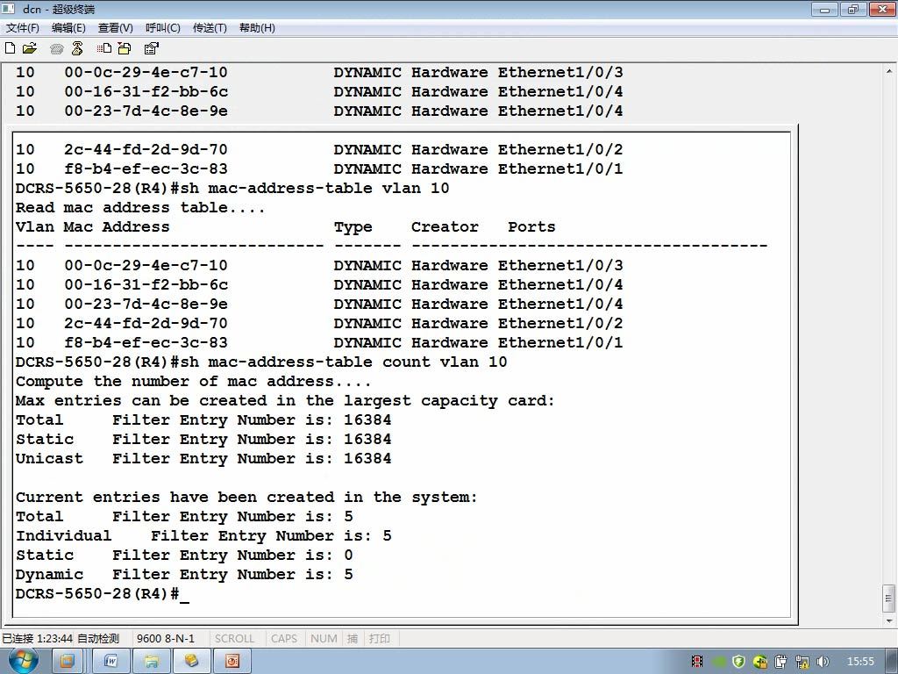Click the red-framed taskbar app icon

click(x=232, y=662)
